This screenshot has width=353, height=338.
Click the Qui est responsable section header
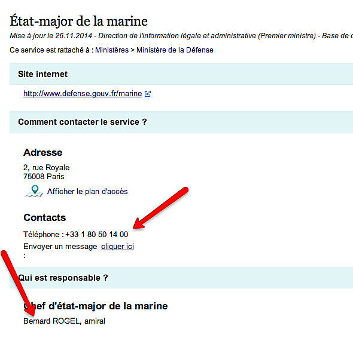pos(181,278)
